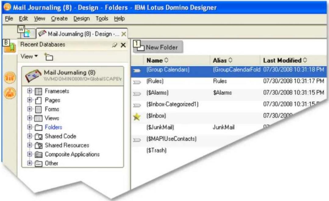Select the (Group Calendars) folder row

[x=229, y=71]
